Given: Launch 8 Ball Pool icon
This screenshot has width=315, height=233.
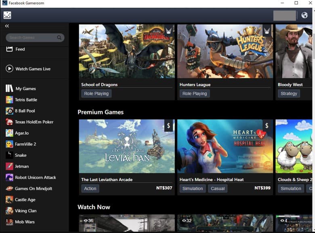Looking at the screenshot, I should 9,111.
